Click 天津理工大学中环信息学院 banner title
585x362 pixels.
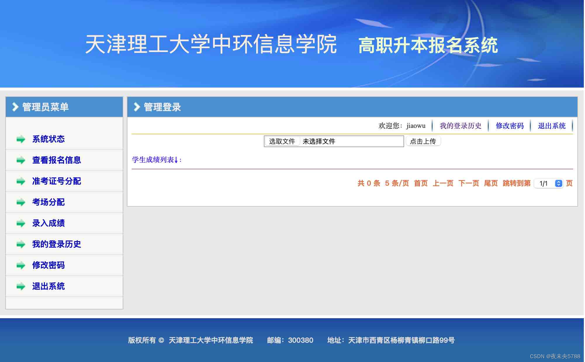point(211,44)
